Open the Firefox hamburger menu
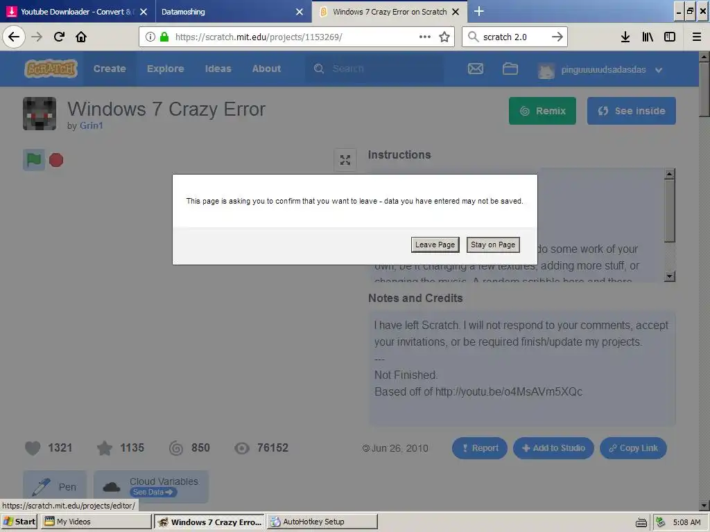710x532 pixels. tap(697, 37)
